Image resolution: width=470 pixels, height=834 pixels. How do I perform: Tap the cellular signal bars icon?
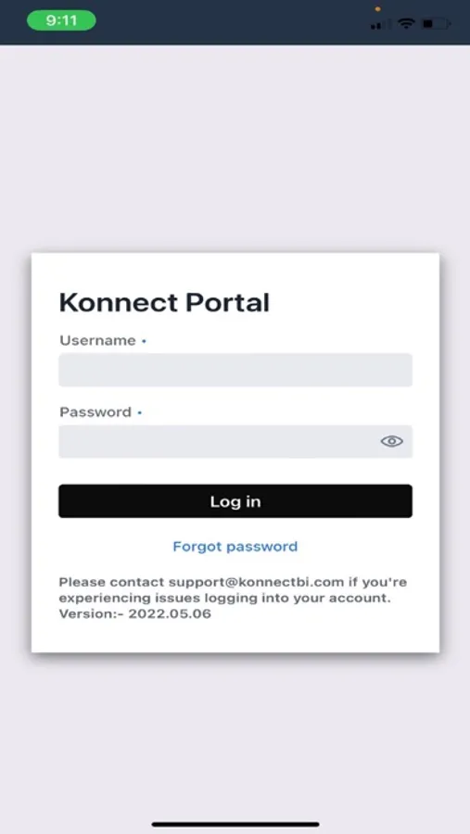click(379, 24)
